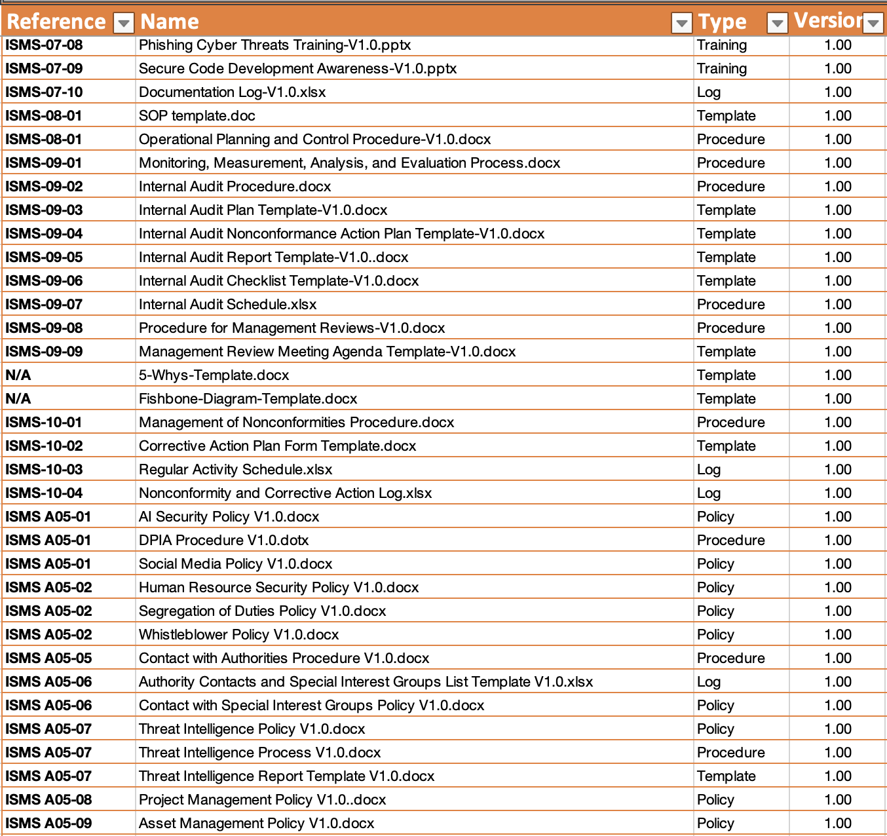Select 5-Whys-Template.docx cell
The height and width of the screenshot is (836, 887).
(414, 375)
